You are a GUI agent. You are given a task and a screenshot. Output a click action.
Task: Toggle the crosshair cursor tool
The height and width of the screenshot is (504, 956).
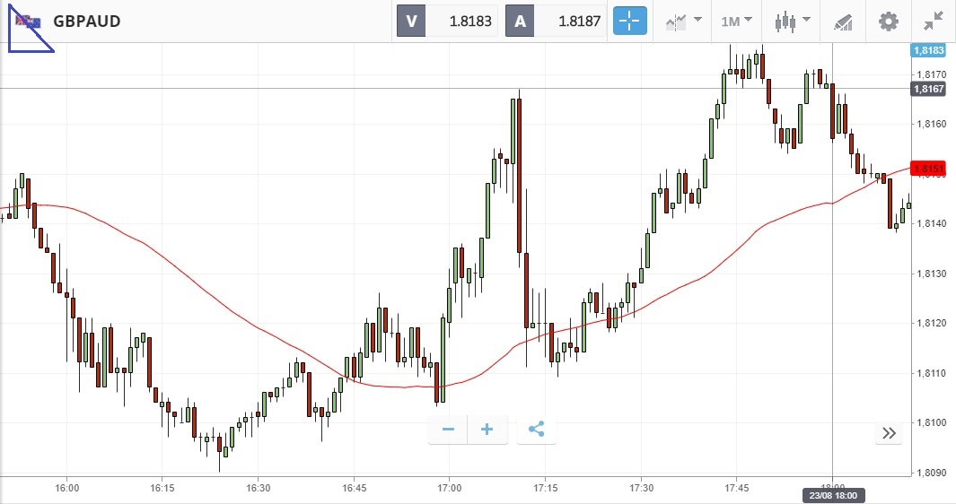tap(630, 21)
